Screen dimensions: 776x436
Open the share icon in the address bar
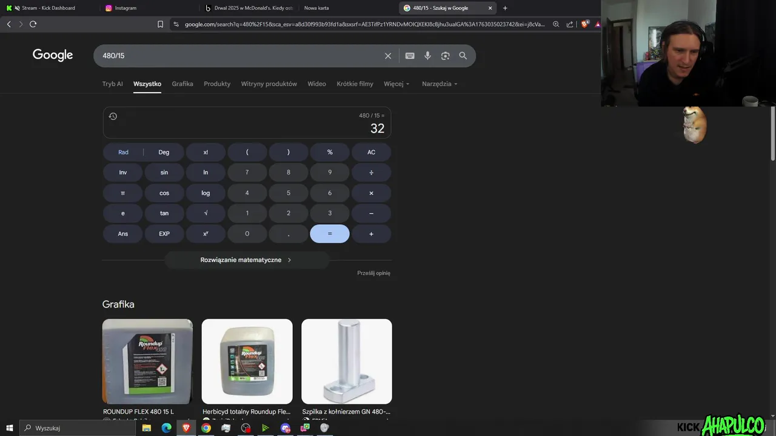click(570, 24)
